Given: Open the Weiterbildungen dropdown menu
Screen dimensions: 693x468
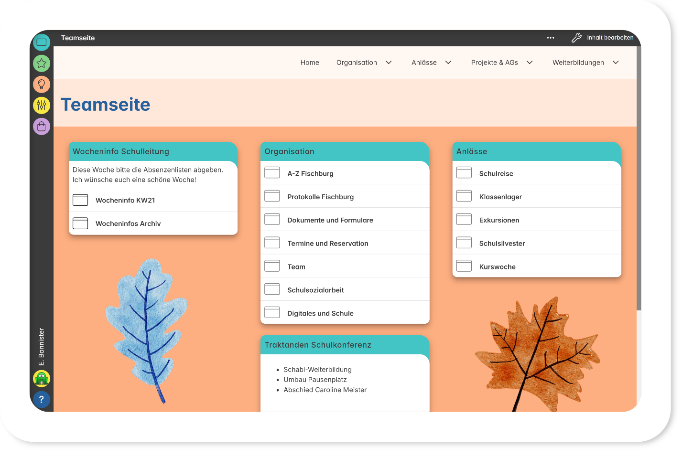Looking at the screenshot, I should coord(616,63).
